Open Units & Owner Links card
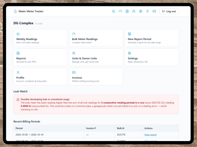This screenshot has height=147, width=197. 96,57
